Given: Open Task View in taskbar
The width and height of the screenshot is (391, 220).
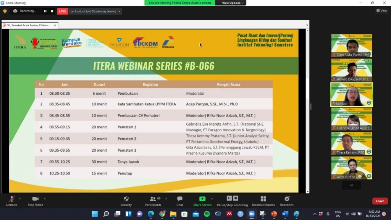Looking at the screenshot, I should [x=117, y=214].
